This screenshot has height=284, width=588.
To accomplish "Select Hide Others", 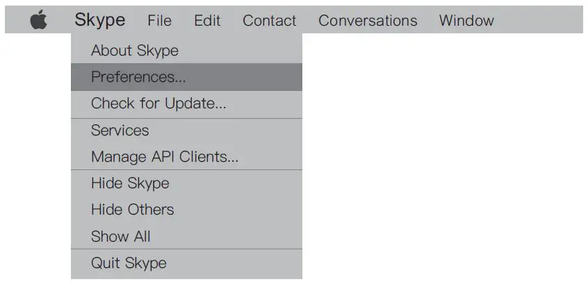I will click(133, 210).
